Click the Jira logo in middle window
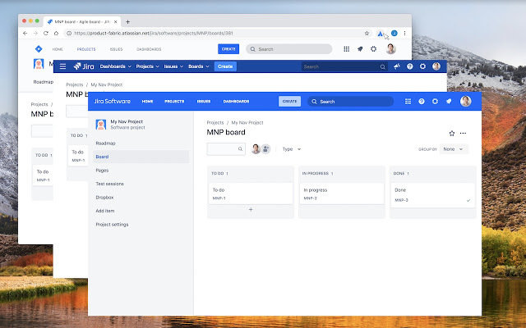The image size is (526, 328). click(84, 66)
